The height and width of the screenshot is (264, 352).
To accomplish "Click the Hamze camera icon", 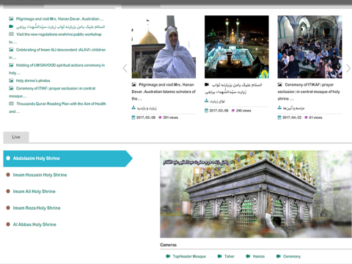I will 248,256.
